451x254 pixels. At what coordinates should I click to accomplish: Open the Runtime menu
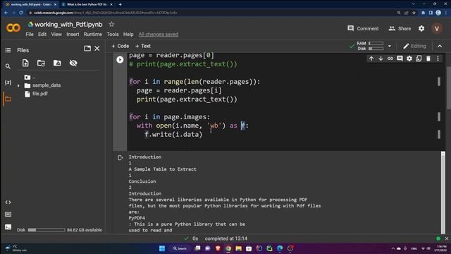[92, 35]
